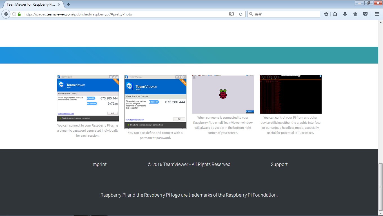Click the caption about unique headless mode

coord(291,125)
